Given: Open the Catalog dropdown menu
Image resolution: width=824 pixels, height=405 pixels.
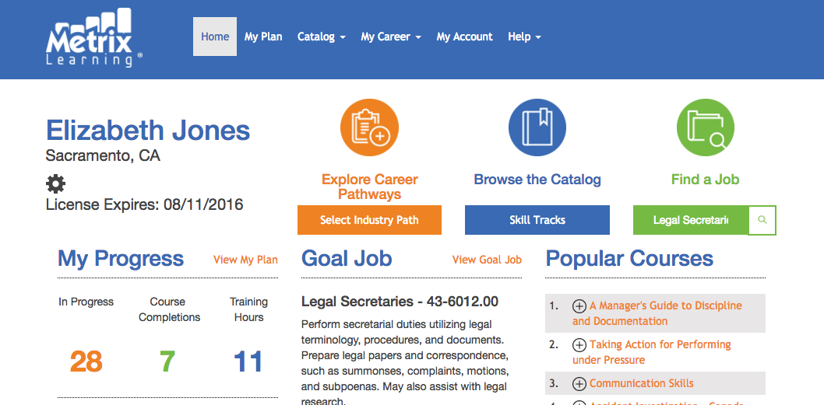Looking at the screenshot, I should [321, 37].
